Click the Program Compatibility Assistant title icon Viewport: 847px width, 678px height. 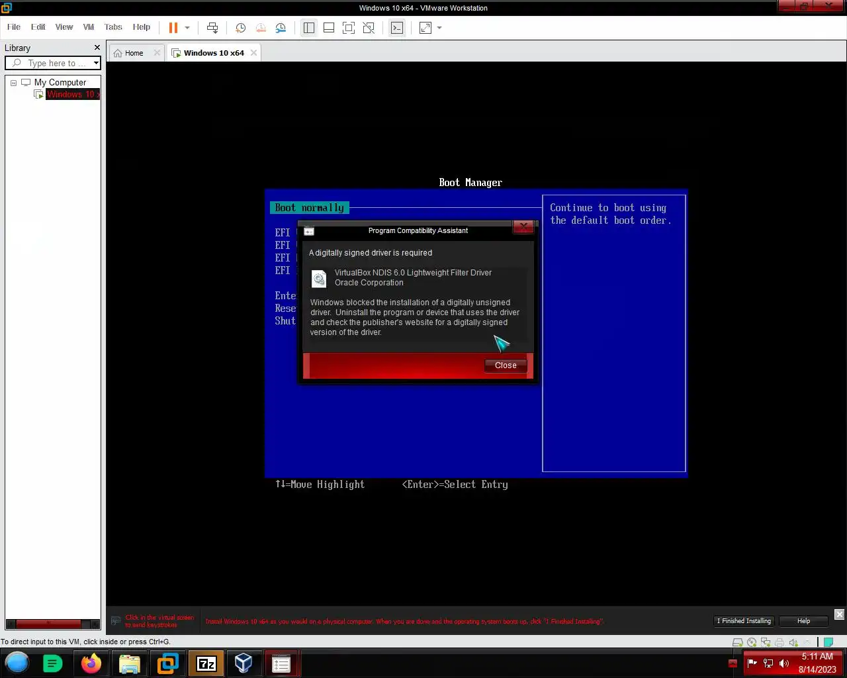tap(309, 231)
